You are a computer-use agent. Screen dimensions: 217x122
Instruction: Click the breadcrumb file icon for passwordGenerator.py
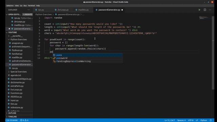[56, 14]
